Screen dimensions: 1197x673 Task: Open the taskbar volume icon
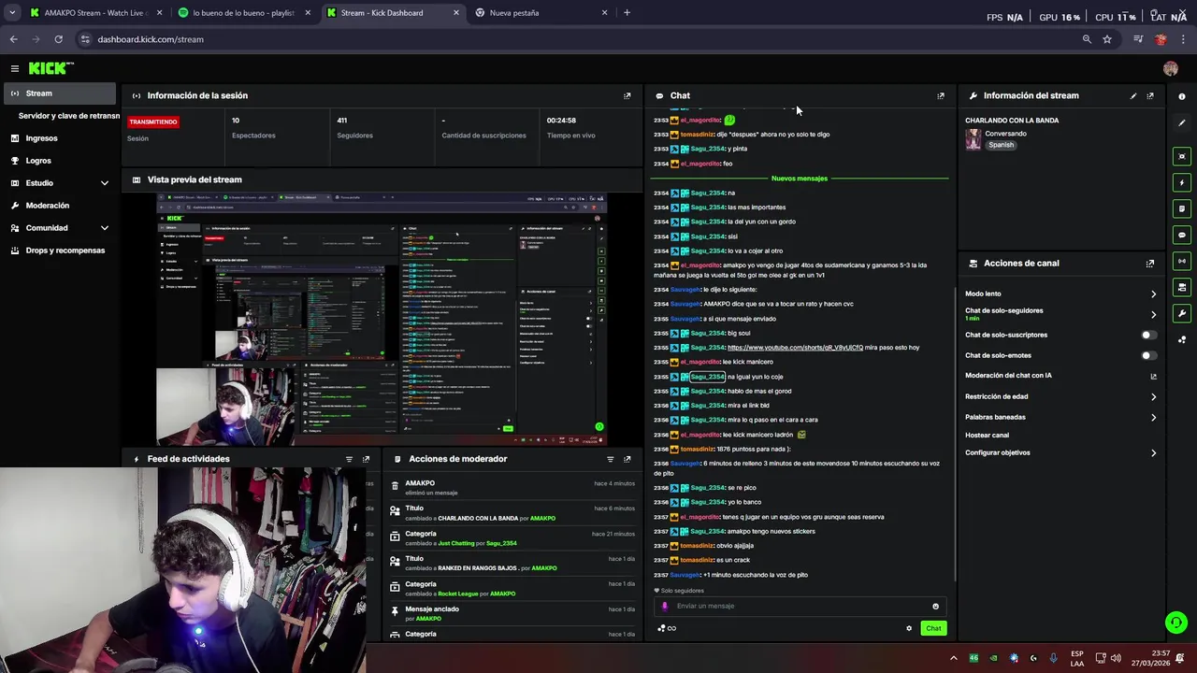(1116, 658)
